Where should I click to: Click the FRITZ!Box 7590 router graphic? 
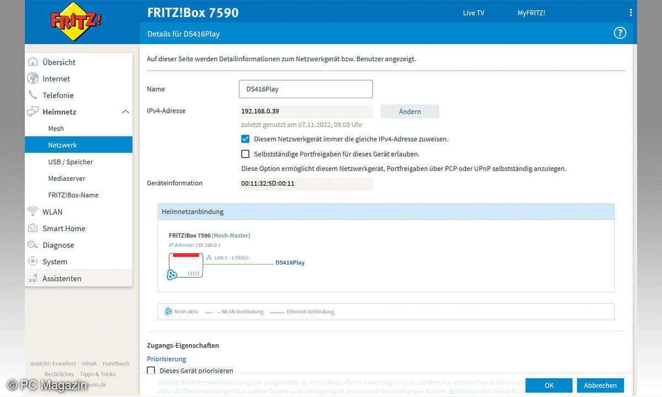(185, 265)
